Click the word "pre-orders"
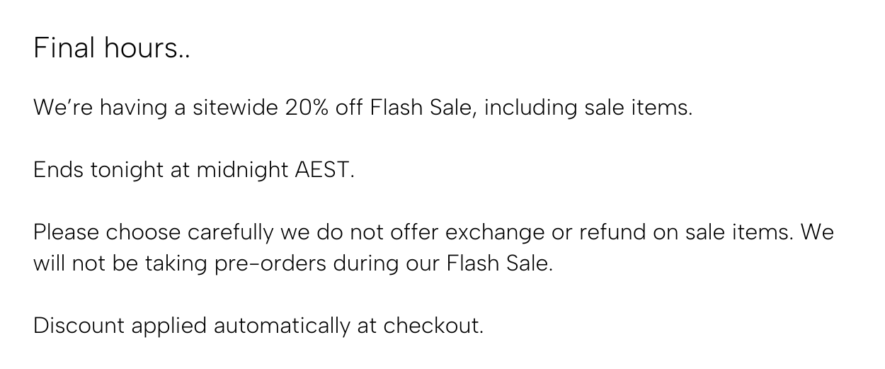This screenshot has height=369, width=885. click(271, 264)
